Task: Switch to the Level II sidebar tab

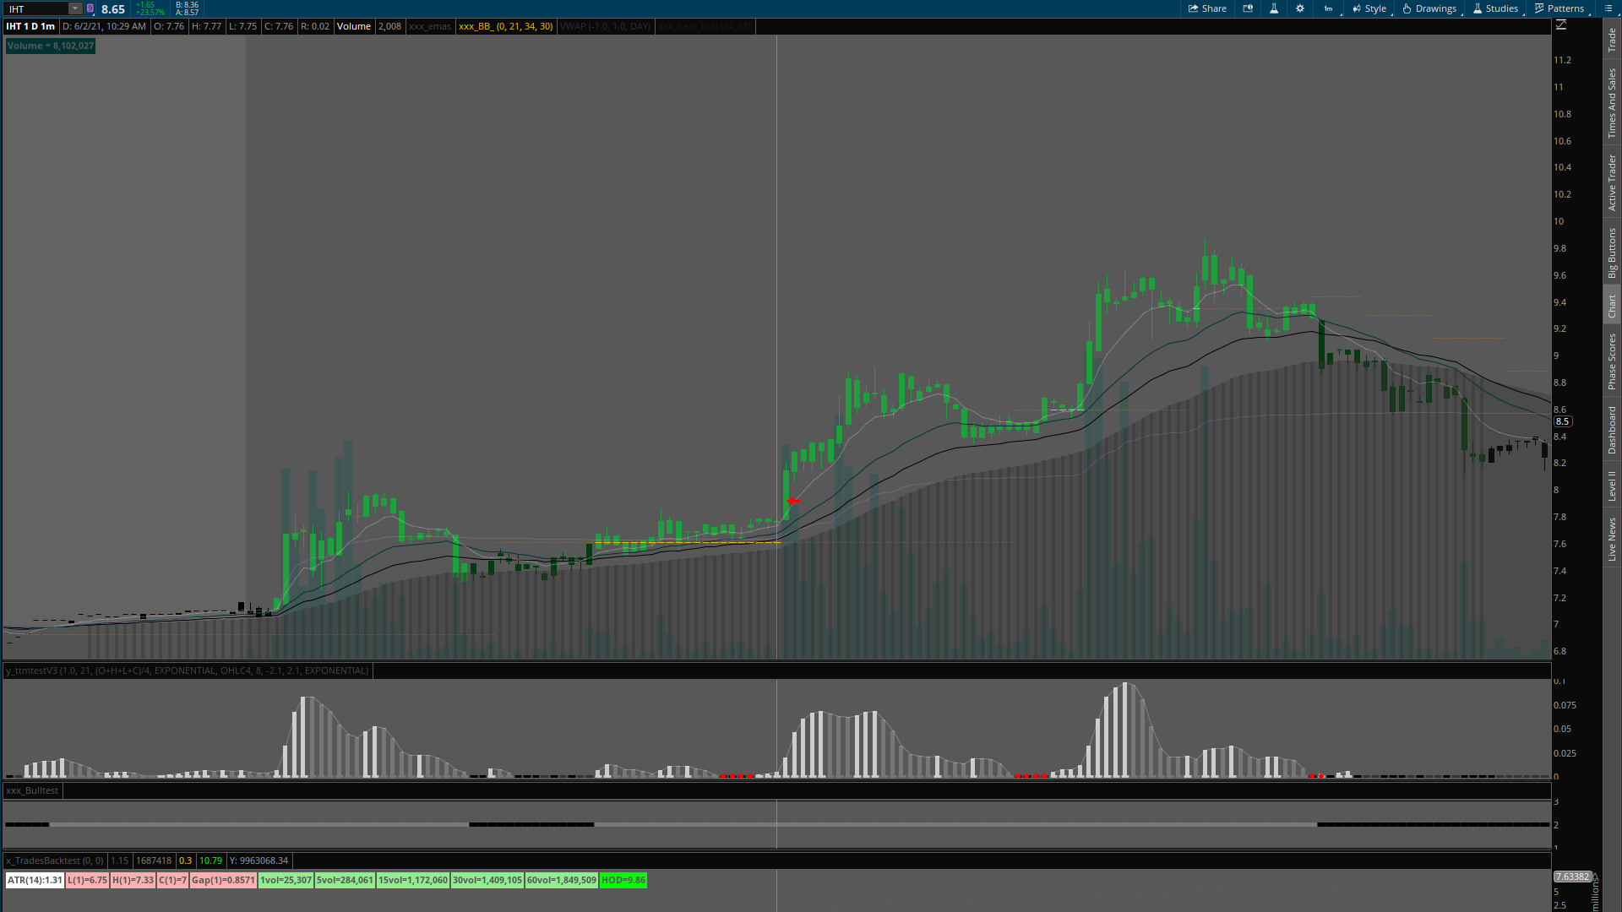Action: (x=1612, y=486)
